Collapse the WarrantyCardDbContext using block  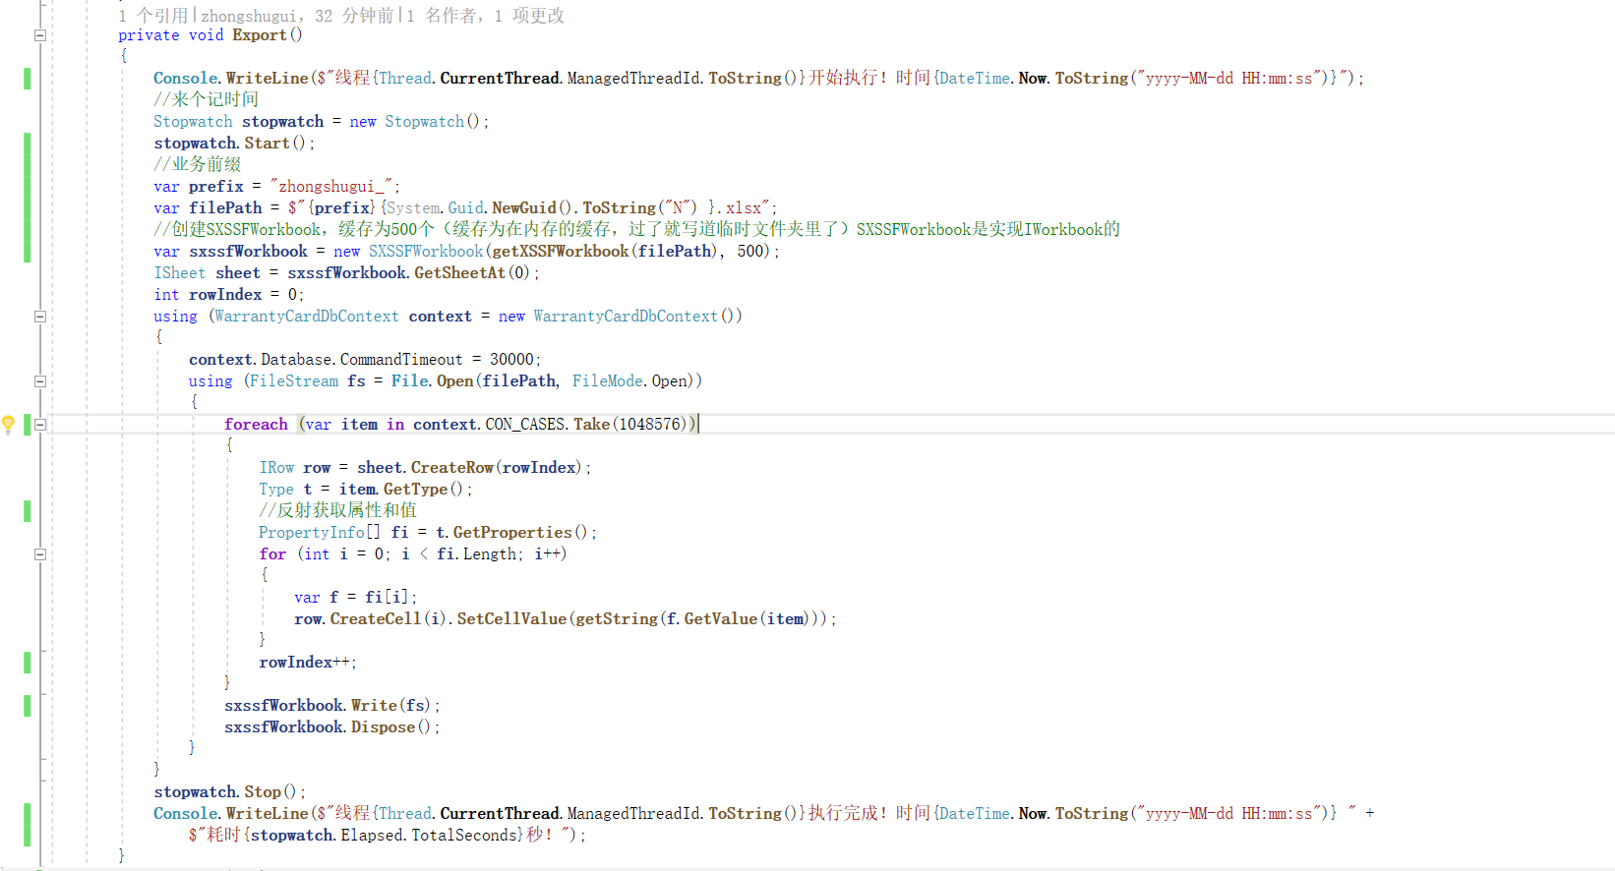(x=40, y=317)
